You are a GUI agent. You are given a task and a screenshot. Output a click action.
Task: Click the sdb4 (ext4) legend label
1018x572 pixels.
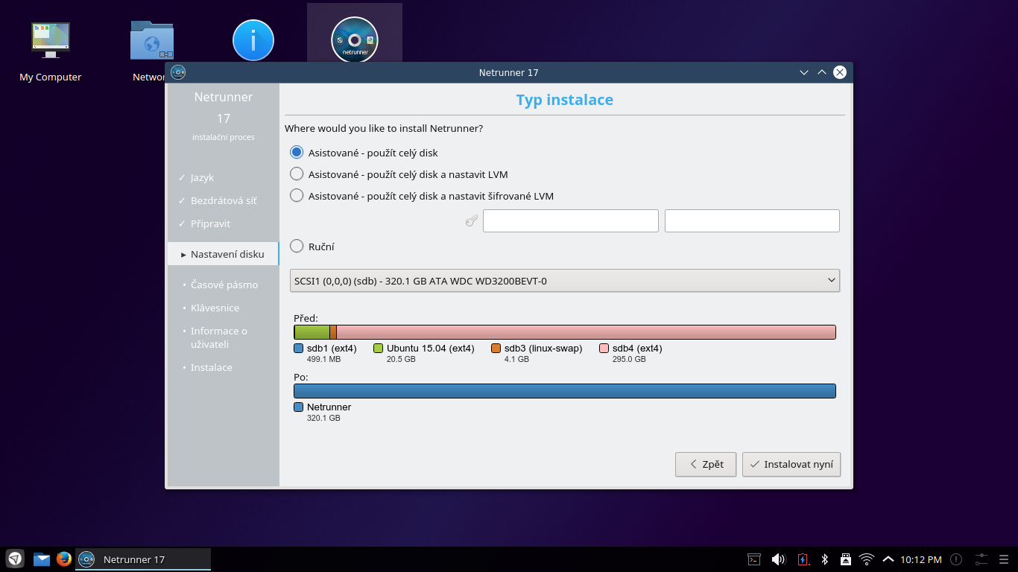click(637, 349)
